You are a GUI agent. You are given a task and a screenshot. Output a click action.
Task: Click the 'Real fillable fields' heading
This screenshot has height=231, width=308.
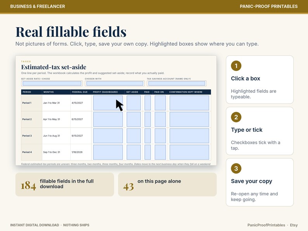click(x=71, y=32)
